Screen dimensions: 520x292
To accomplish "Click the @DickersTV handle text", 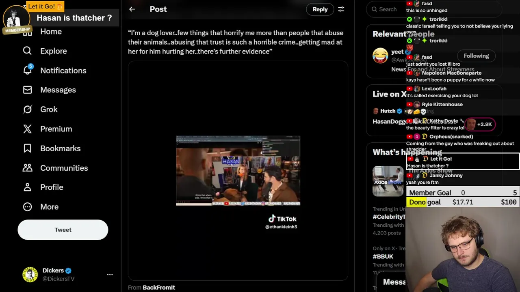I will click(58, 279).
